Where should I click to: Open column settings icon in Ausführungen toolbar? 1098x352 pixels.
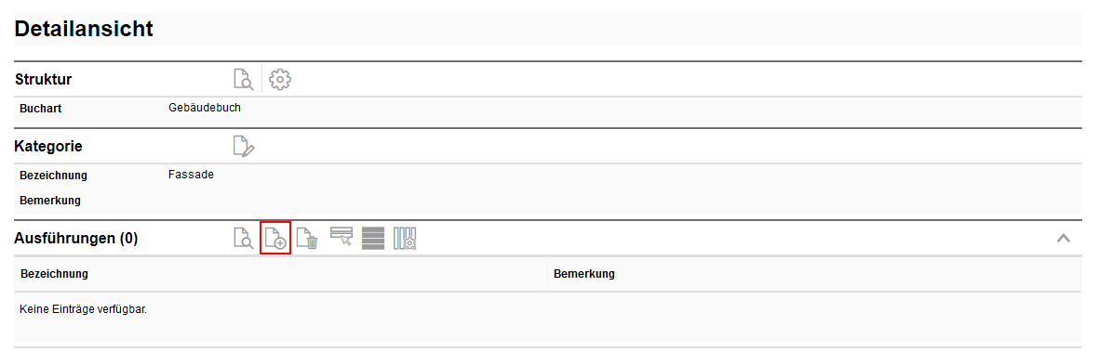[x=405, y=238]
